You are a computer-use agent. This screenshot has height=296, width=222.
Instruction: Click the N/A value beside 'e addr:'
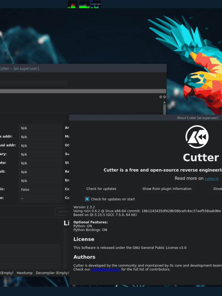pyautogui.click(x=40, y=137)
